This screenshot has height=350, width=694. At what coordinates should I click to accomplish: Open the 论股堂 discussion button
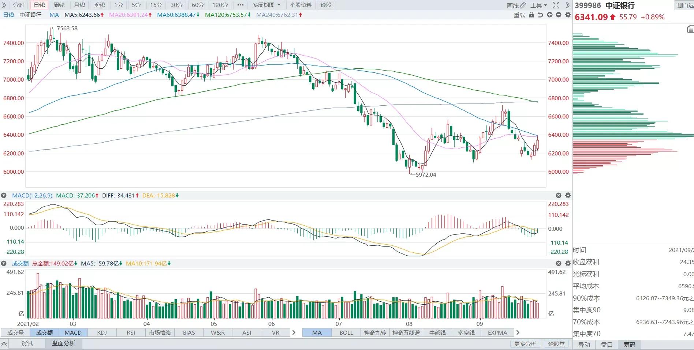tap(556, 344)
